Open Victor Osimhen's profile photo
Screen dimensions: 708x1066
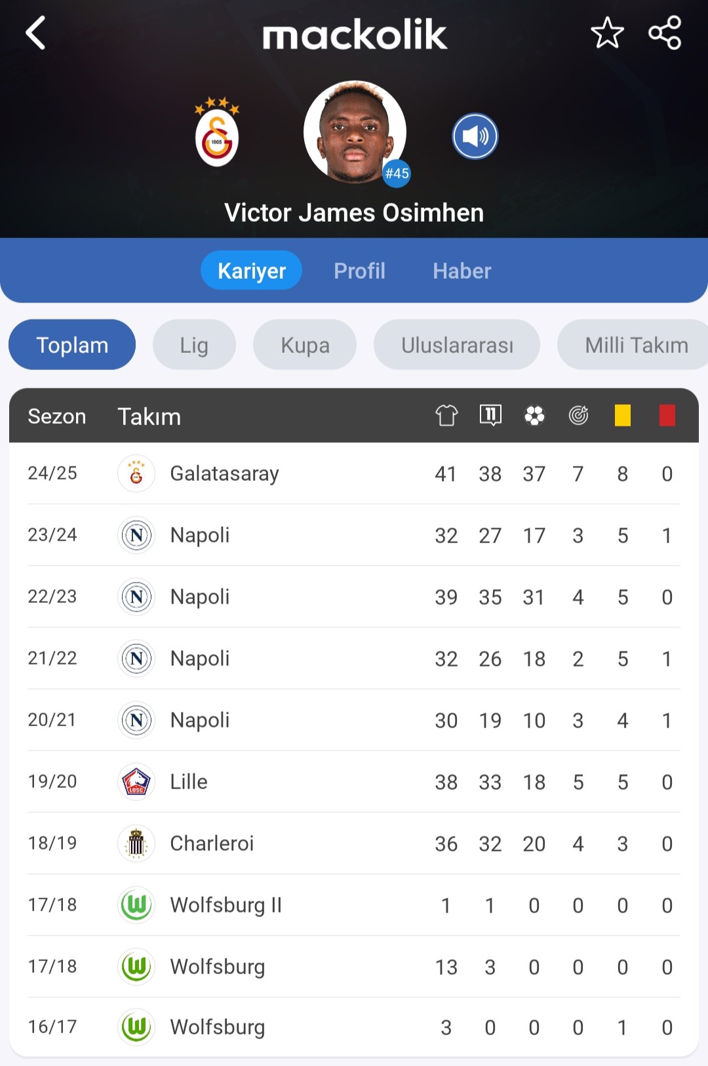point(355,132)
